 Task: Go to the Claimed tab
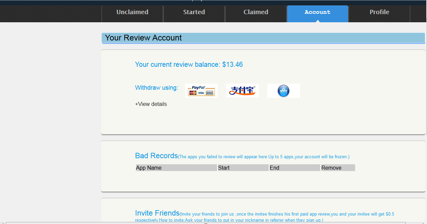(256, 13)
